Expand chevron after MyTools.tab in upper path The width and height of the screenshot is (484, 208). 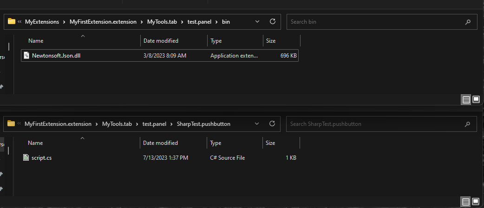183,22
